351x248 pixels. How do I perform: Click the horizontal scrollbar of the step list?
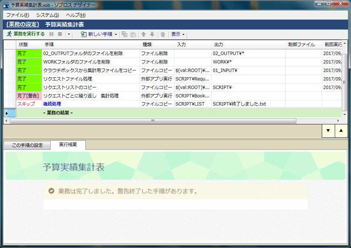pos(153,121)
